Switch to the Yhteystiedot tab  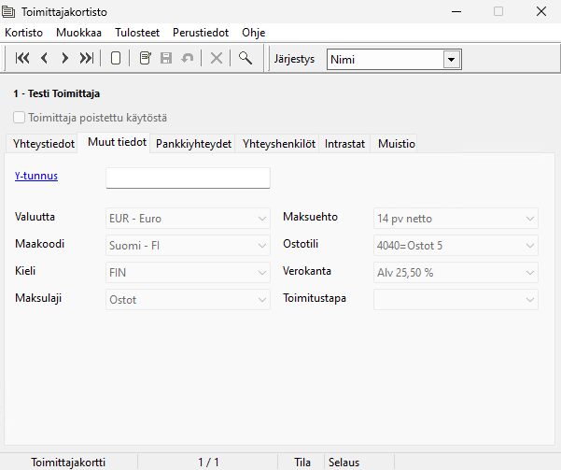point(44,144)
